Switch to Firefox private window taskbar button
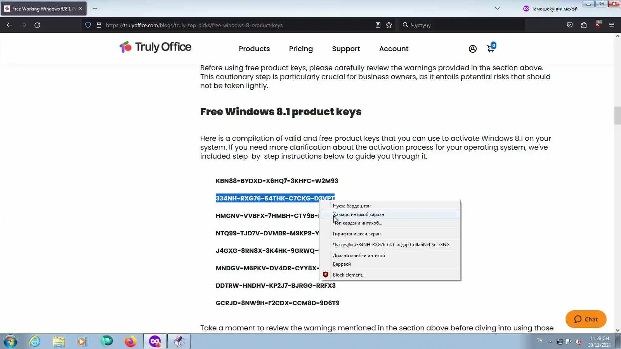The height and width of the screenshot is (349, 621). [x=155, y=342]
